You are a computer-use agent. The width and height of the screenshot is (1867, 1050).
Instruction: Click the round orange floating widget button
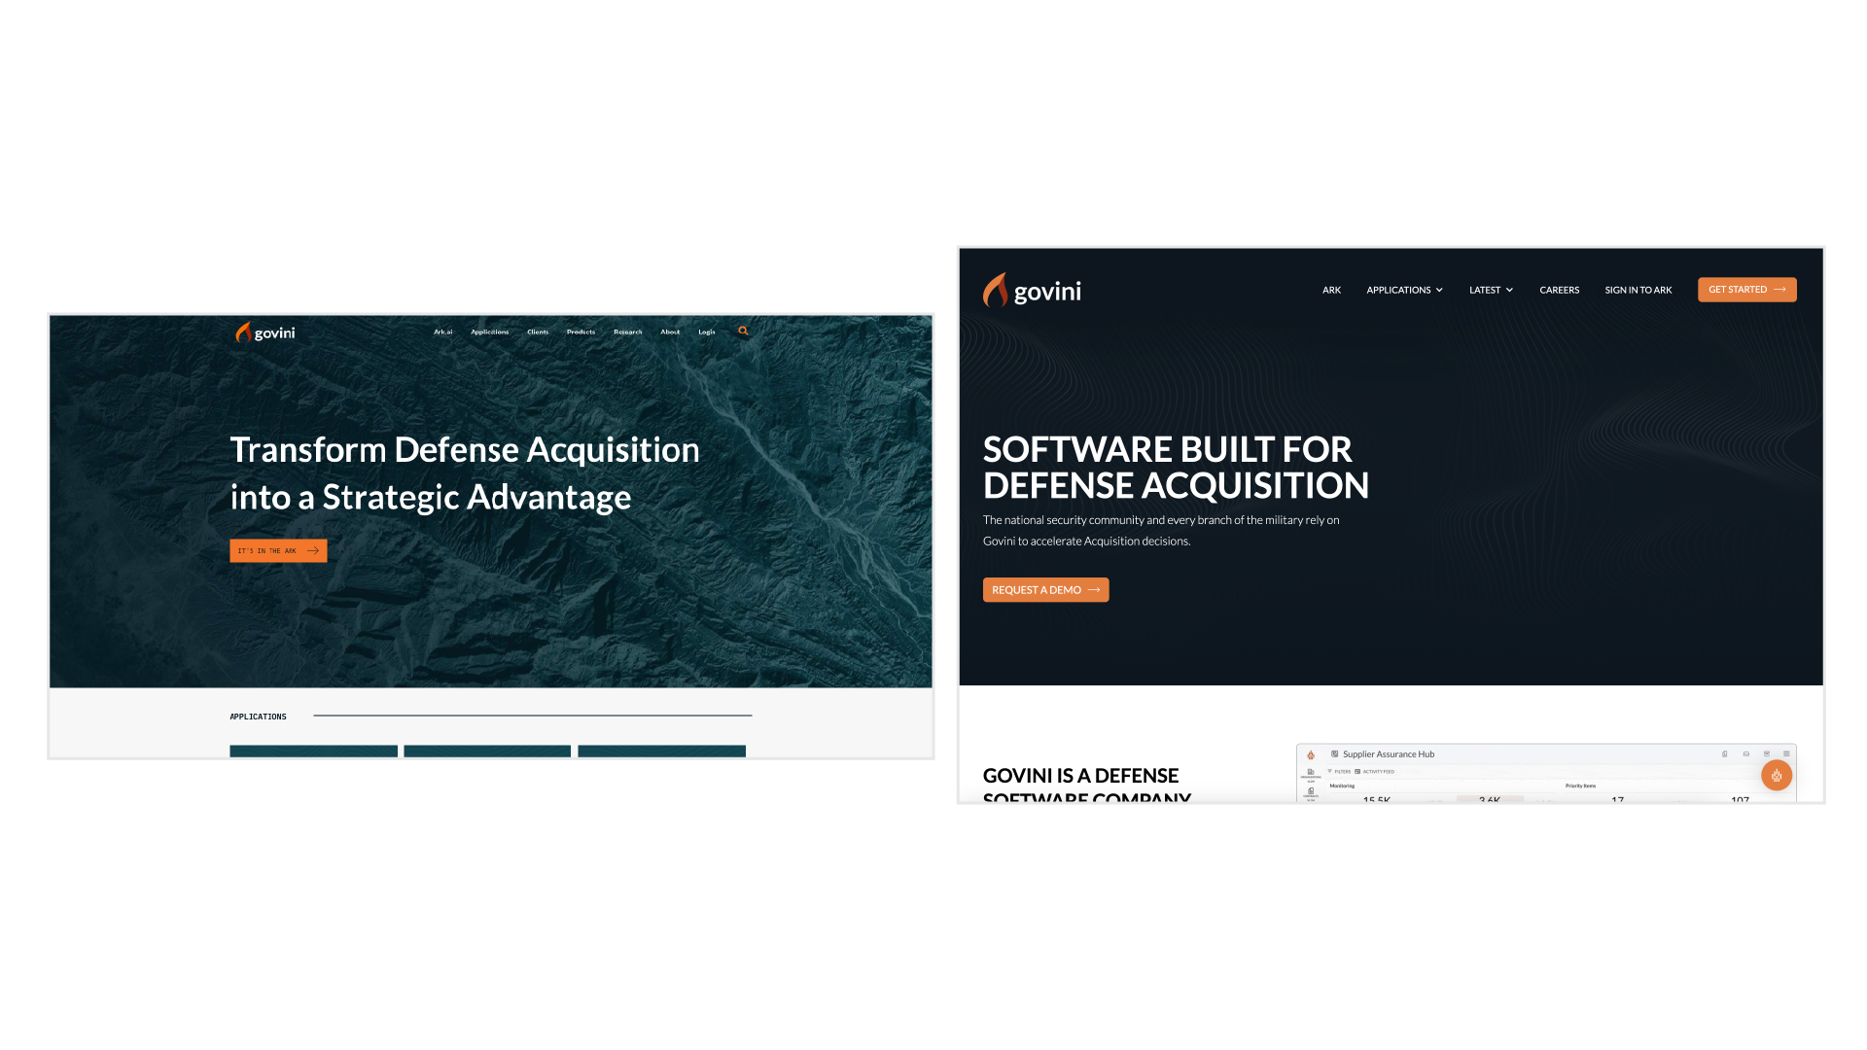click(x=1777, y=775)
